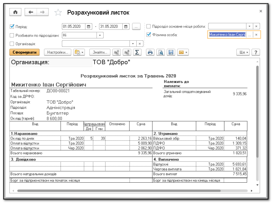
Task: Select Всього нараховано total 9 335,96
Action: click(145, 153)
